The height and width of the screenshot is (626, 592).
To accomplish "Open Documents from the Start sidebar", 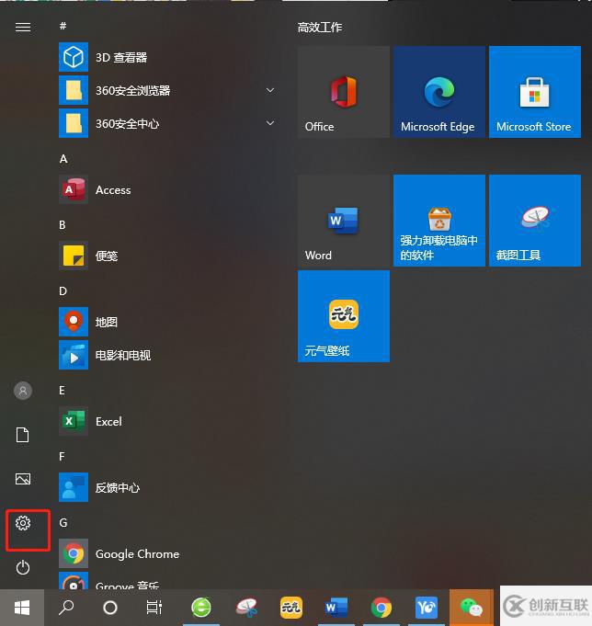I will click(23, 435).
